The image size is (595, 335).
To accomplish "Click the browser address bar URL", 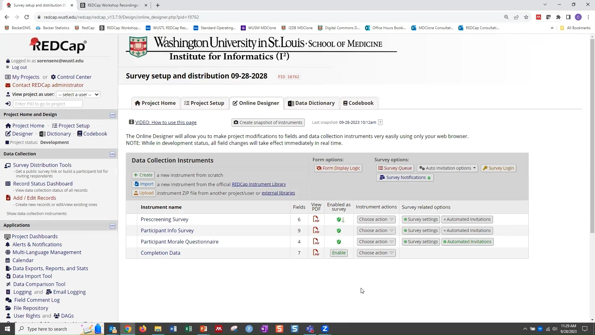I will (x=121, y=17).
